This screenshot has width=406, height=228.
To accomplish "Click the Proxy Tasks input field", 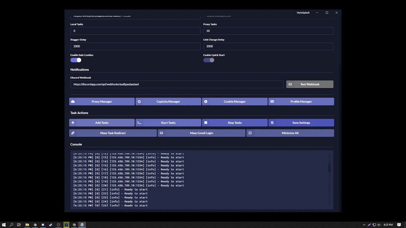I will click(268, 31).
